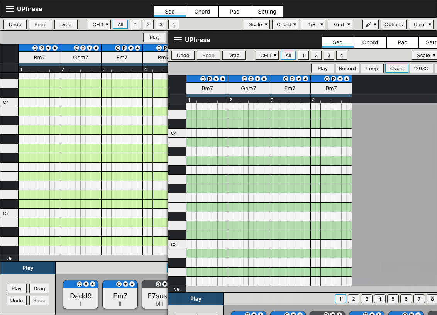Click the C icon on back window's bar-3 Em7 block
437x315 pixels.
[117, 48]
